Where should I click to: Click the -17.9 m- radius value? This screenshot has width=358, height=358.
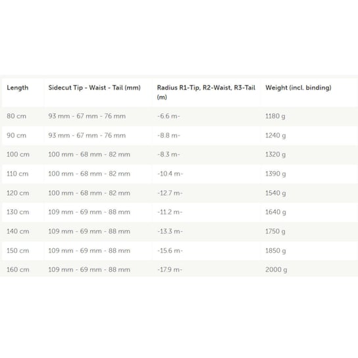click(170, 270)
